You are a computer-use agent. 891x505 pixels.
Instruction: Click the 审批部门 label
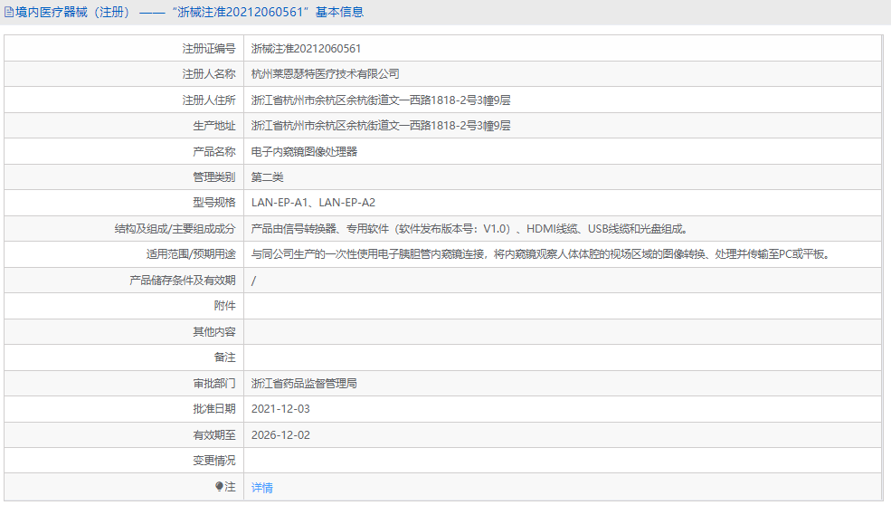click(x=214, y=384)
